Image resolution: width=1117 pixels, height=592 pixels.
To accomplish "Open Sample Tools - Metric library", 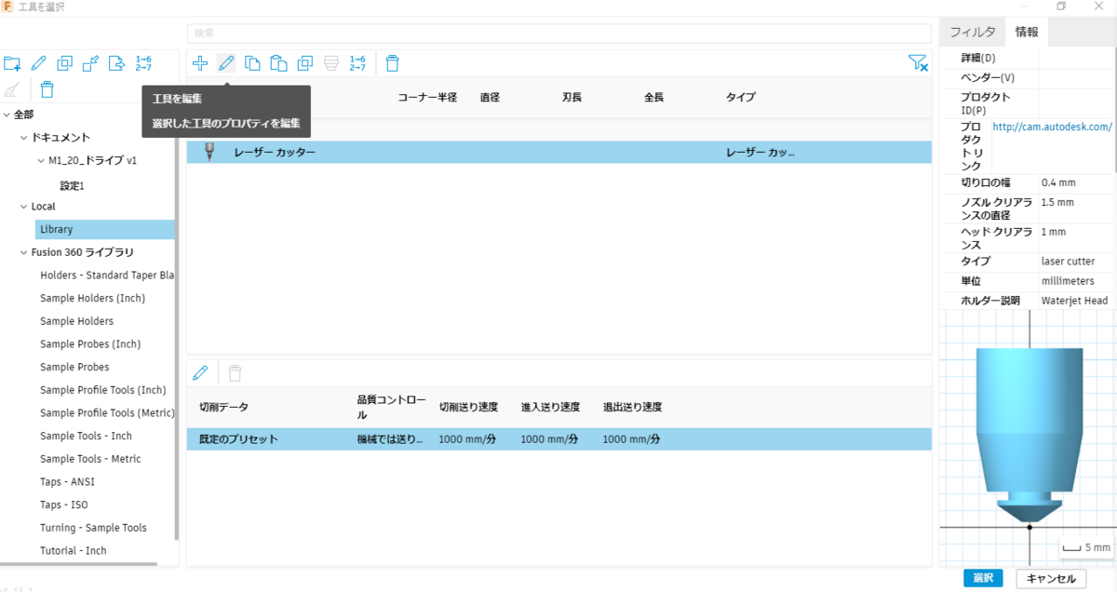I will (90, 459).
